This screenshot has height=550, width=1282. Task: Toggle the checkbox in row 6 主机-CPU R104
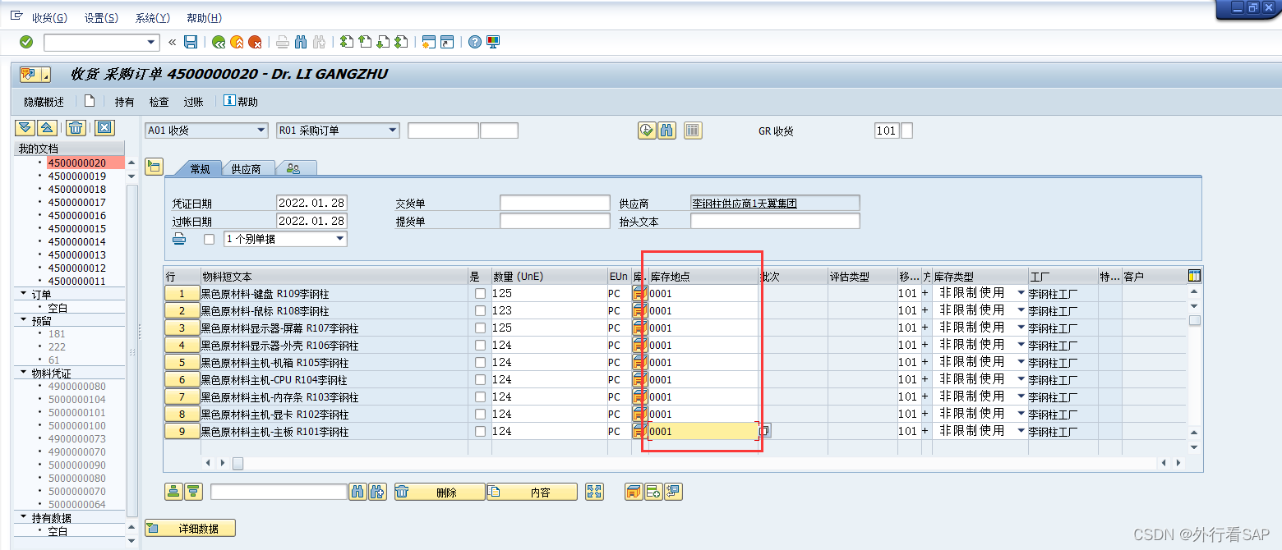(x=480, y=380)
